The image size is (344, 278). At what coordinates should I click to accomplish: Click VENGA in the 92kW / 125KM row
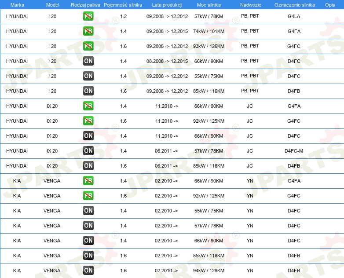pos(52,195)
